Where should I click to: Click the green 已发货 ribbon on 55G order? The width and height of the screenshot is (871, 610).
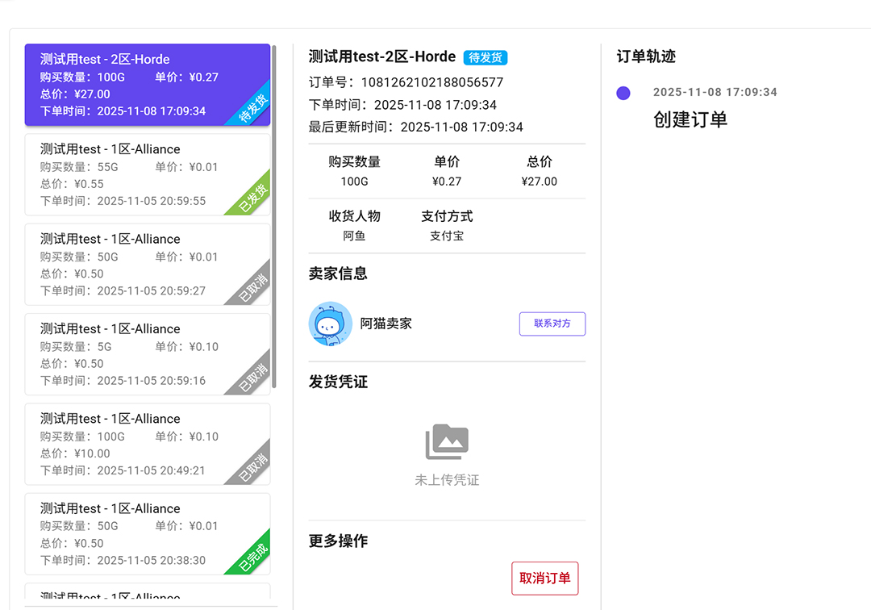253,198
